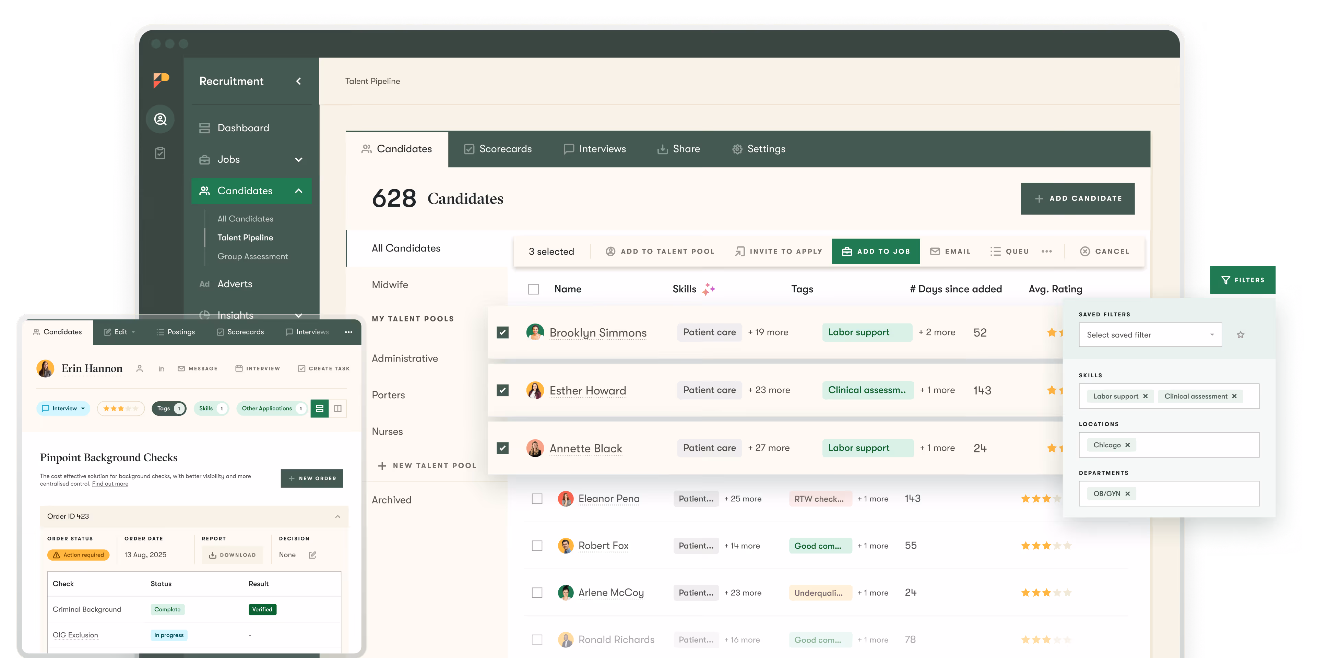Image resolution: width=1317 pixels, height=658 pixels.
Task: Click the person profile icon next to Erin Hannon
Action: click(x=140, y=369)
